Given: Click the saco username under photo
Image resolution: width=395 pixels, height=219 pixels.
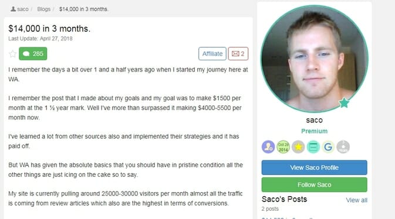Looking at the screenshot, I should click(x=315, y=120).
